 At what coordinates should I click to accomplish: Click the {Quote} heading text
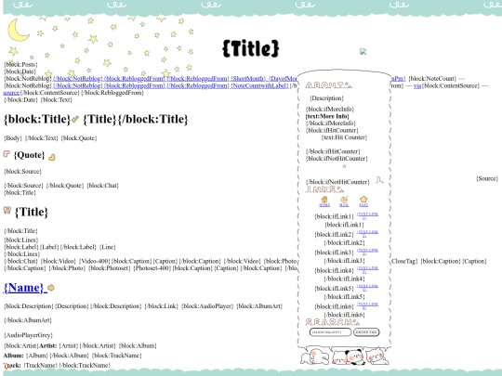pyautogui.click(x=29, y=155)
